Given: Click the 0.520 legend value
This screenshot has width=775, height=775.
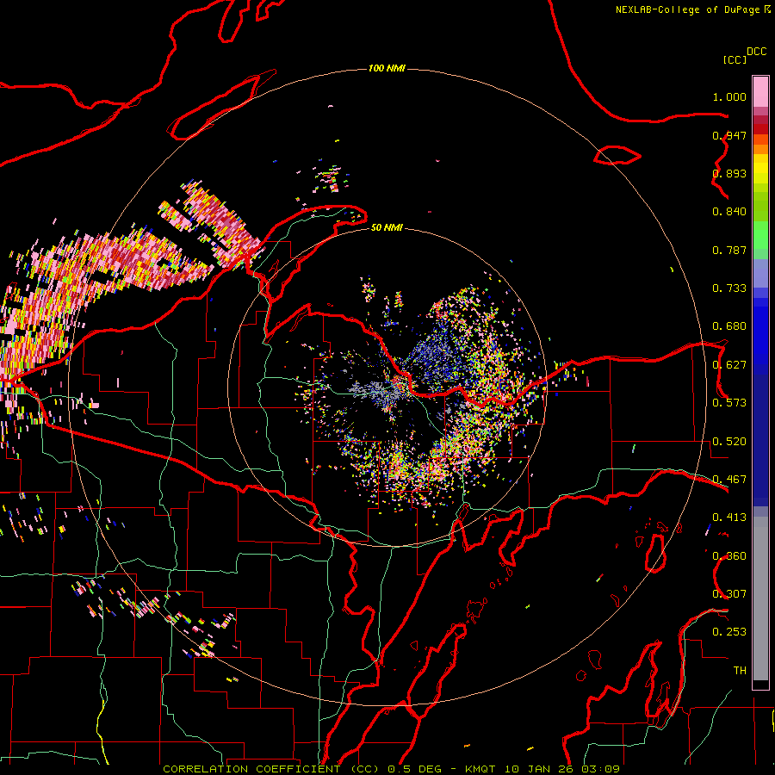Looking at the screenshot, I should (x=729, y=442).
